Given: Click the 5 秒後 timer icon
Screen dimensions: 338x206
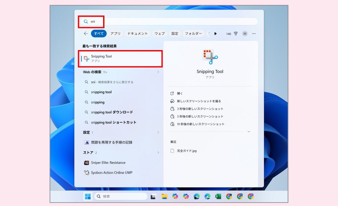Looking at the screenshot, I should tap(172, 116).
